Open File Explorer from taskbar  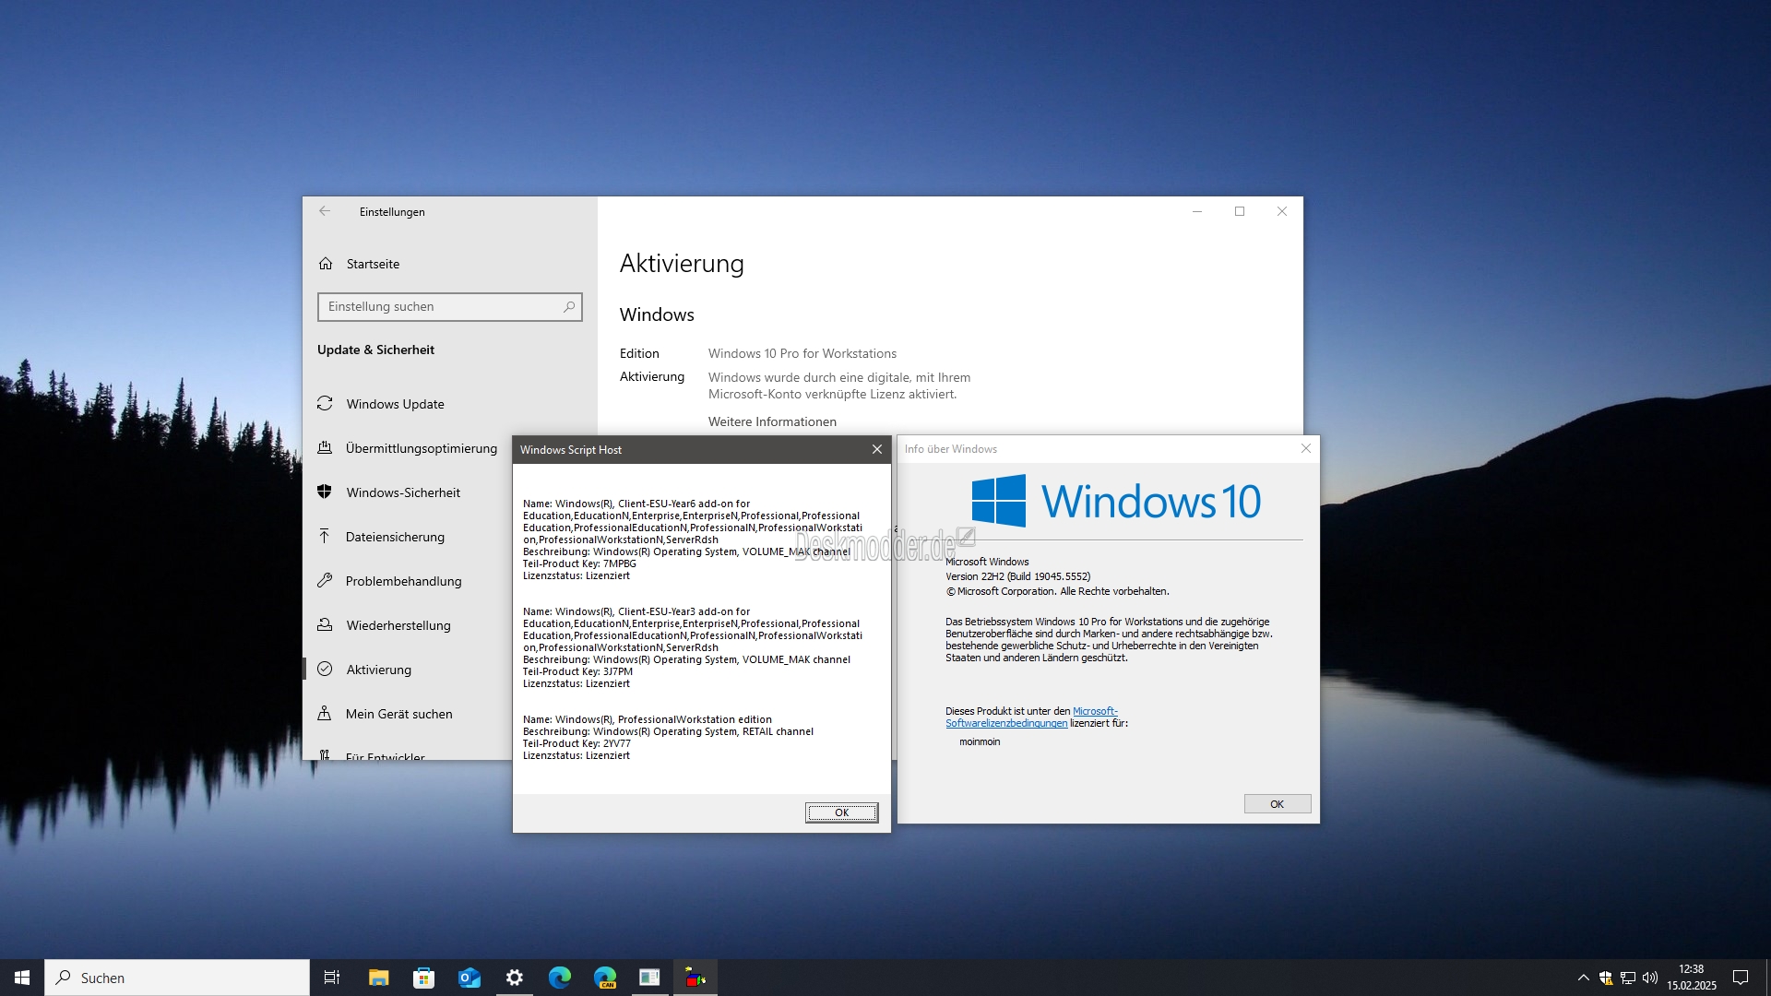[378, 978]
